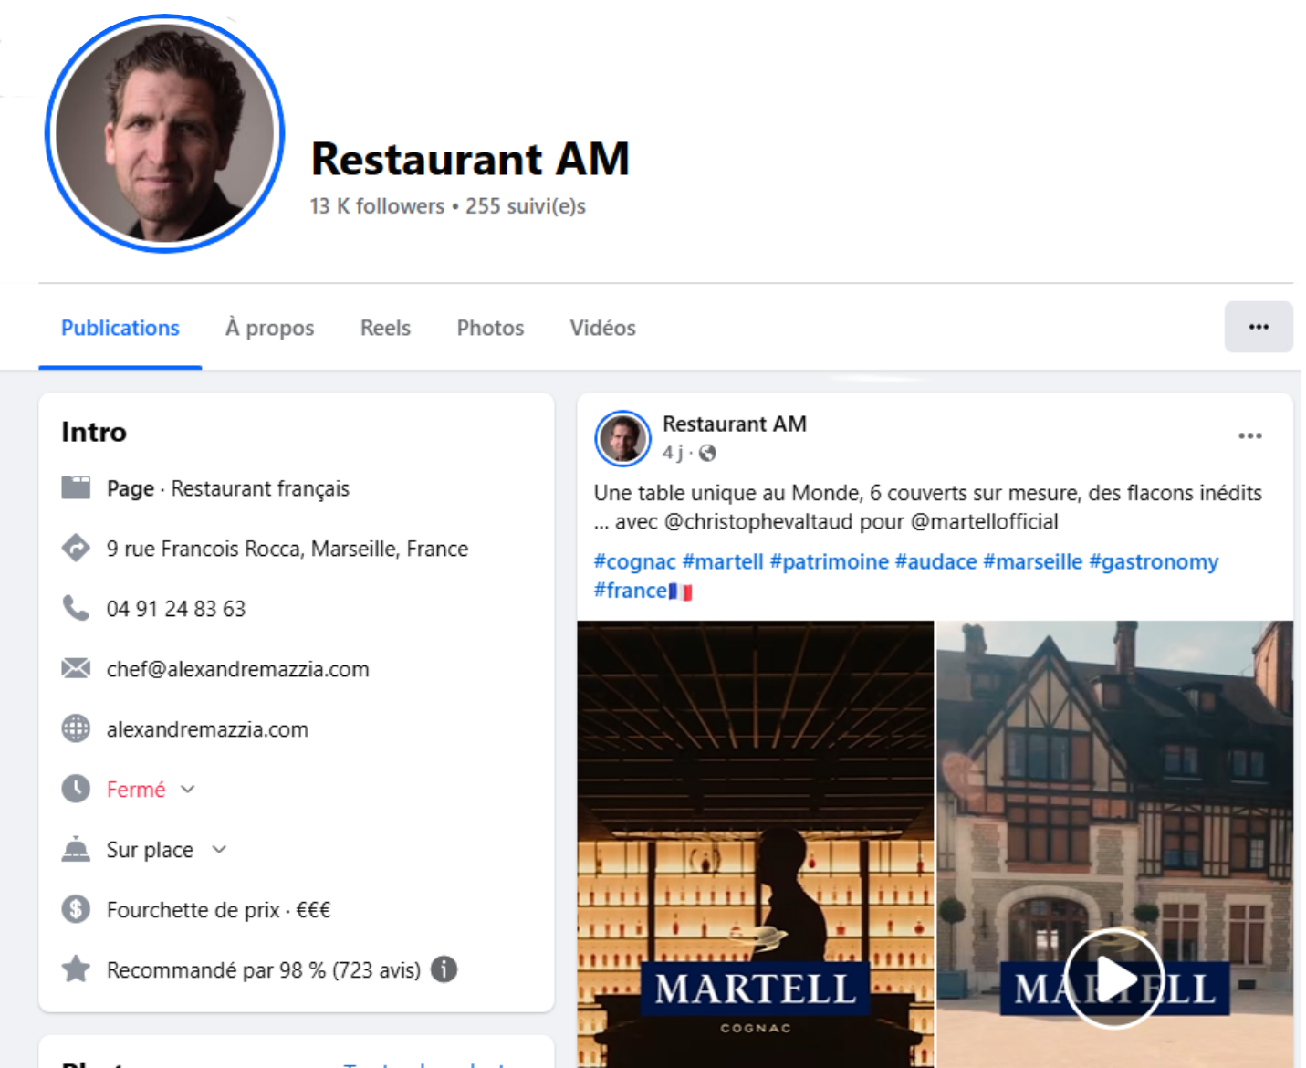Select the phone icon next to 04 91 24 83 63
1306x1068 pixels.
pyautogui.click(x=76, y=609)
